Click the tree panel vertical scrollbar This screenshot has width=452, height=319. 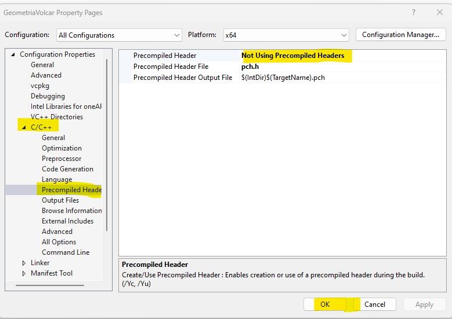[107, 145]
